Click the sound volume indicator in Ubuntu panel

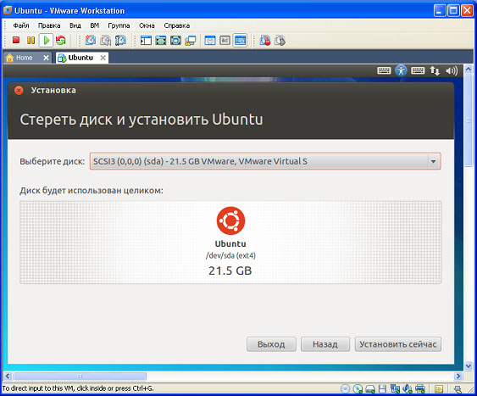(452, 71)
